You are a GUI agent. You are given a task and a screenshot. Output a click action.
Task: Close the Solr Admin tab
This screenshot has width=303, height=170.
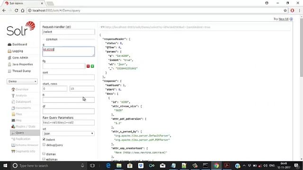coord(42,3)
